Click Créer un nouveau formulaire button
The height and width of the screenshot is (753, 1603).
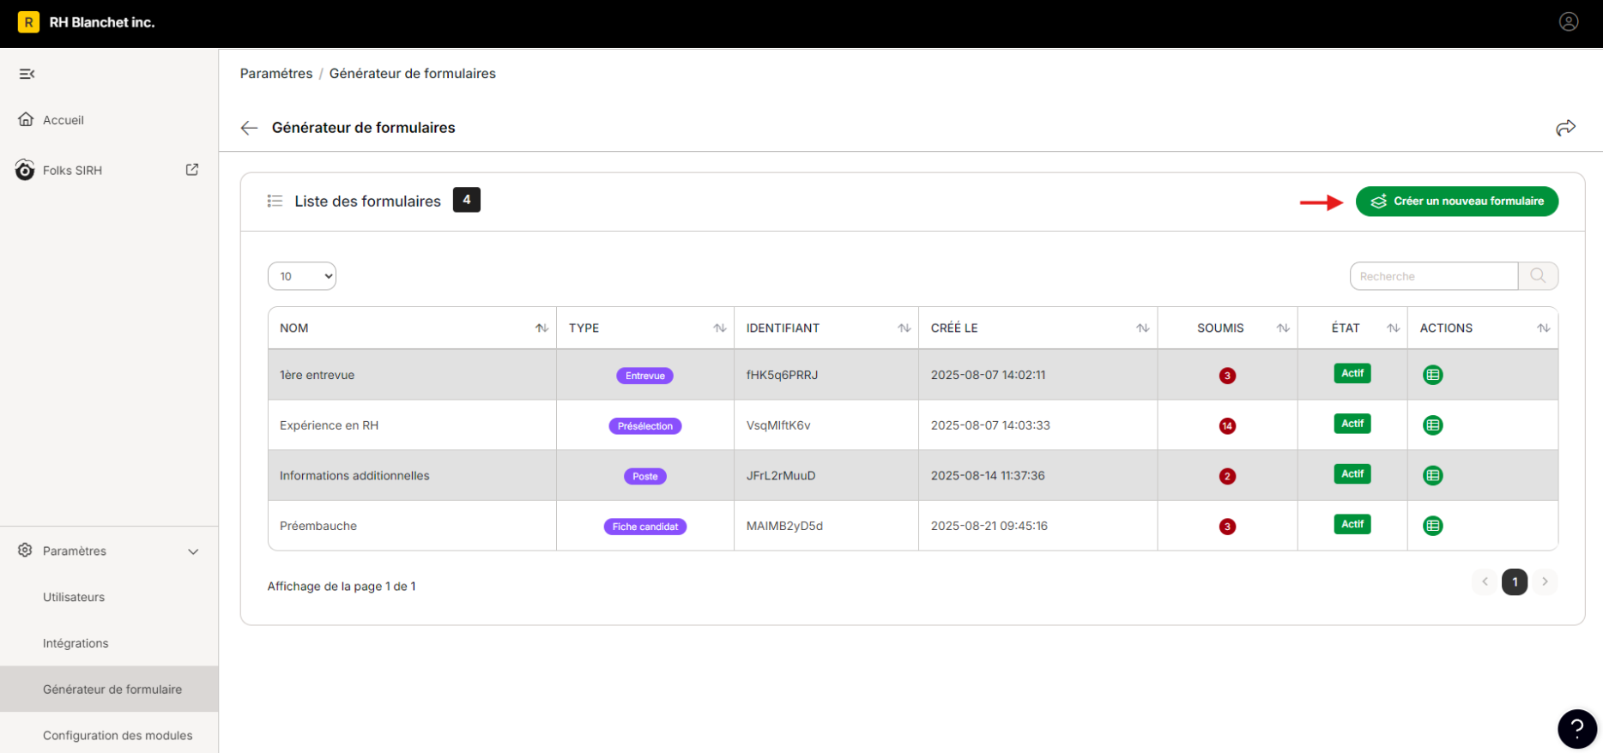tap(1457, 202)
